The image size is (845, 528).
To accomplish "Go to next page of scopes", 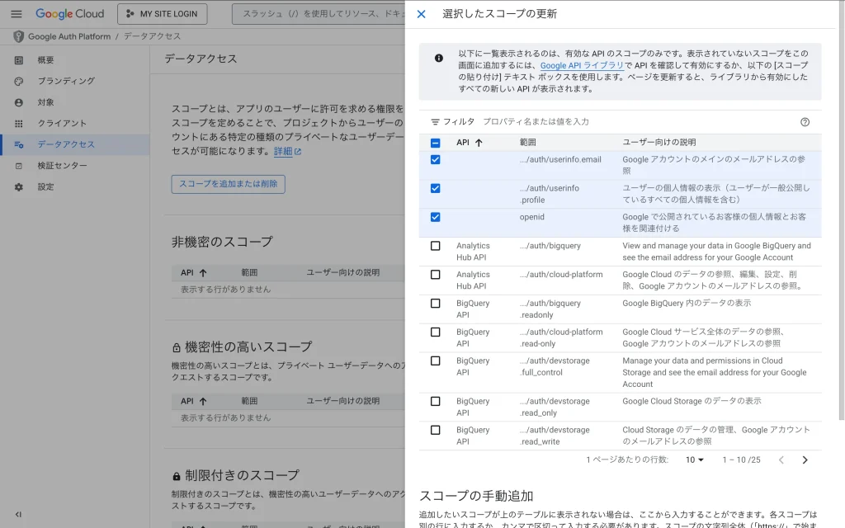I will (x=805, y=460).
